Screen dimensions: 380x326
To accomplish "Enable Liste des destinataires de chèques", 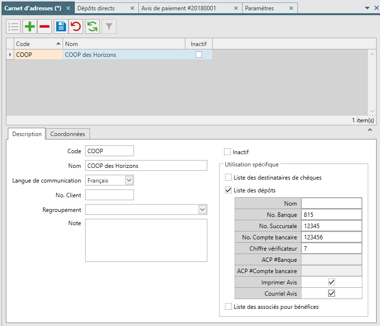I will [228, 177].
